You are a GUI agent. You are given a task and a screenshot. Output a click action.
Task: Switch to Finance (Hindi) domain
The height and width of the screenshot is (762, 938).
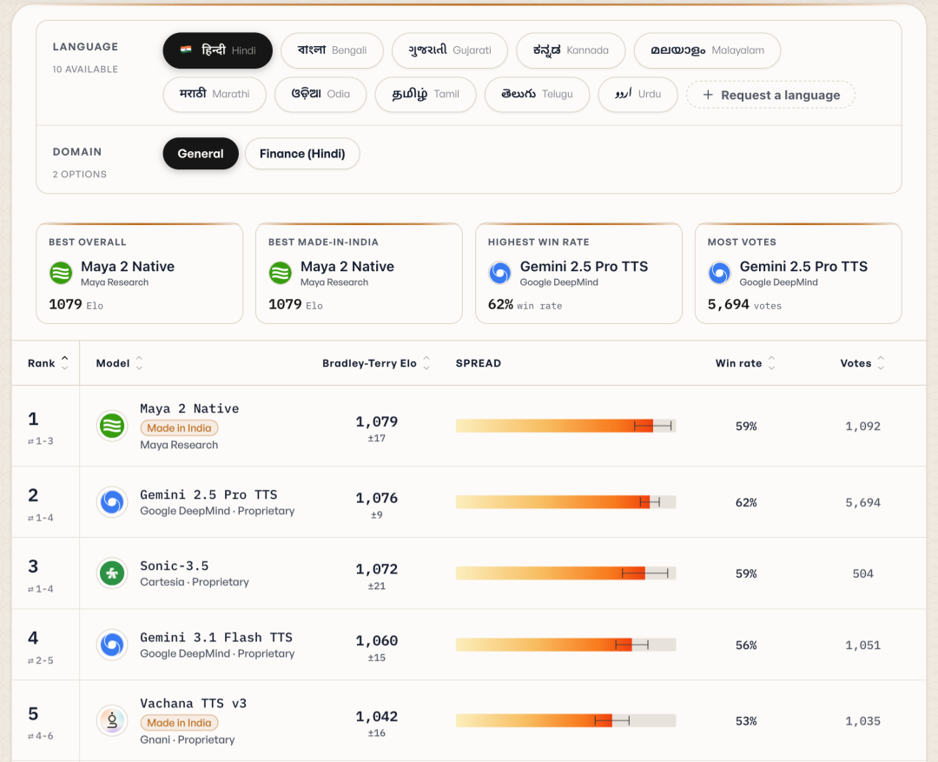302,154
